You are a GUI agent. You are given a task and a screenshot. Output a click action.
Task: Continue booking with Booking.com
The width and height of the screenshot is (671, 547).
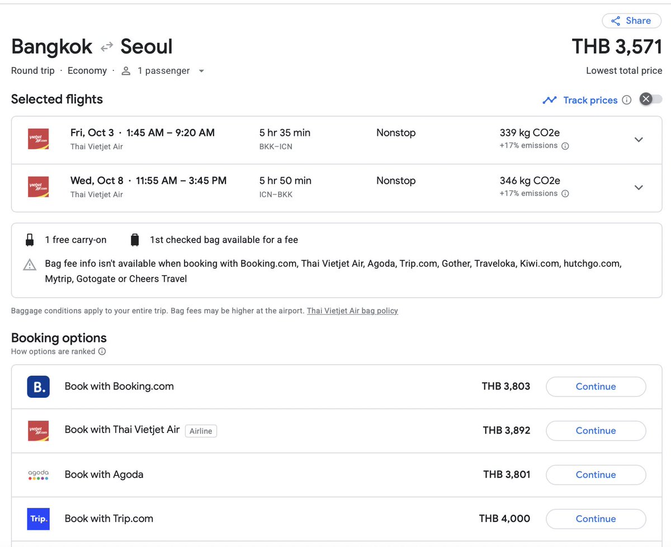pos(596,386)
